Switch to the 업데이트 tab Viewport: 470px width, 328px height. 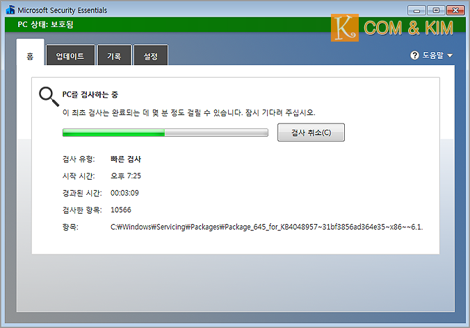click(70, 56)
